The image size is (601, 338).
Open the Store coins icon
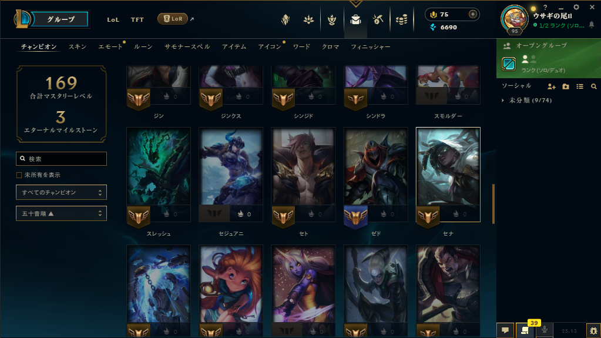coord(401,19)
